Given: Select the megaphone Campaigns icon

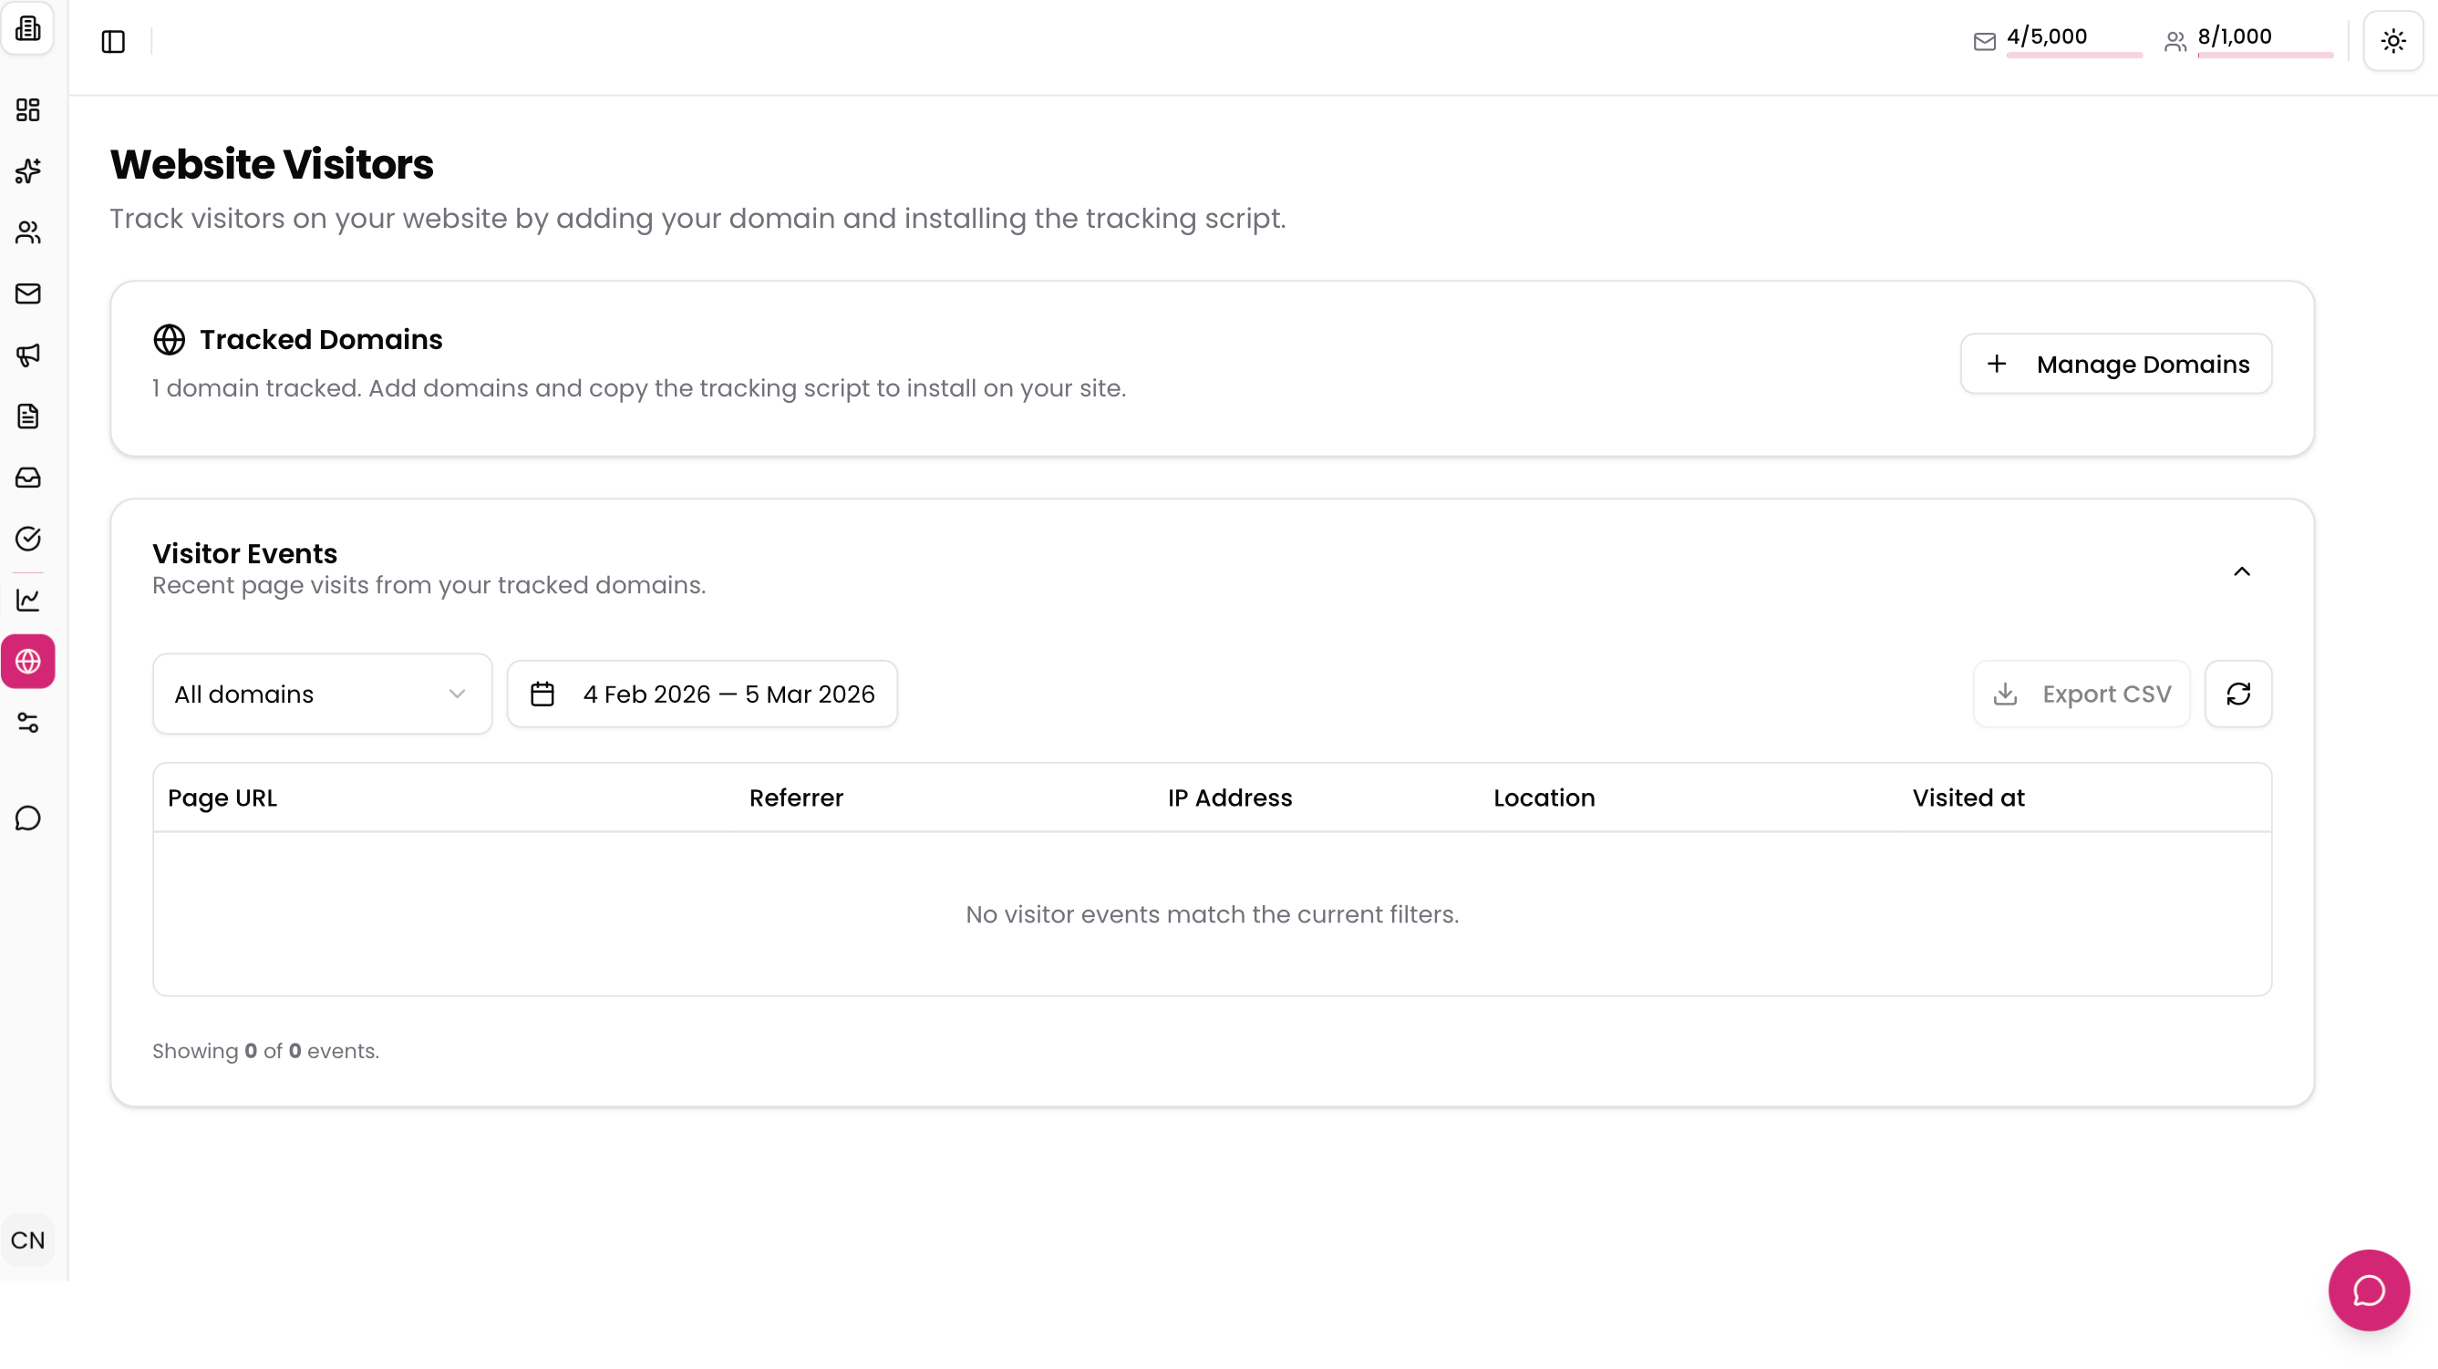Looking at the screenshot, I should pos(28,355).
